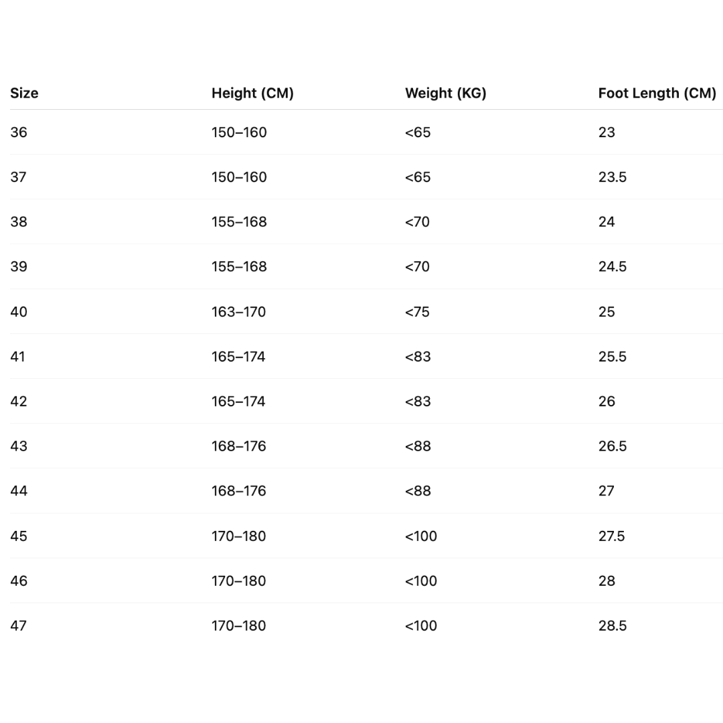This screenshot has width=723, height=723.
Task: Click the <75 weight value
Action: click(417, 312)
